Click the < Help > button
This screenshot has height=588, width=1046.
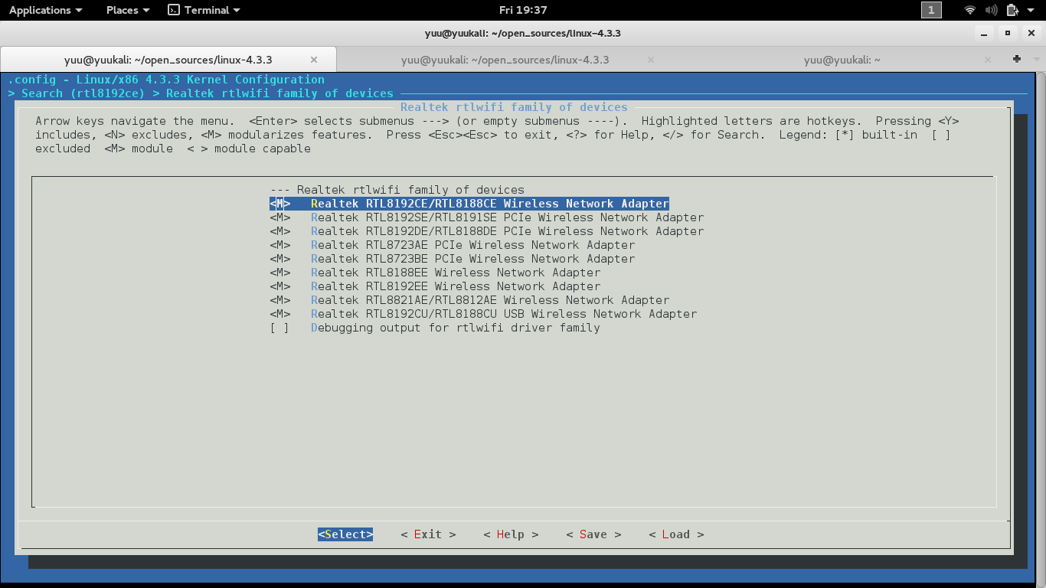pyautogui.click(x=511, y=534)
